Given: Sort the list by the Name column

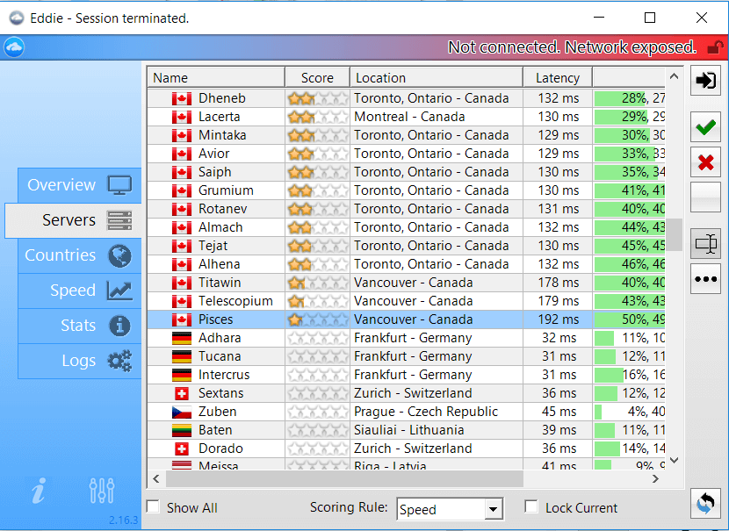Looking at the screenshot, I should pyautogui.click(x=216, y=77).
